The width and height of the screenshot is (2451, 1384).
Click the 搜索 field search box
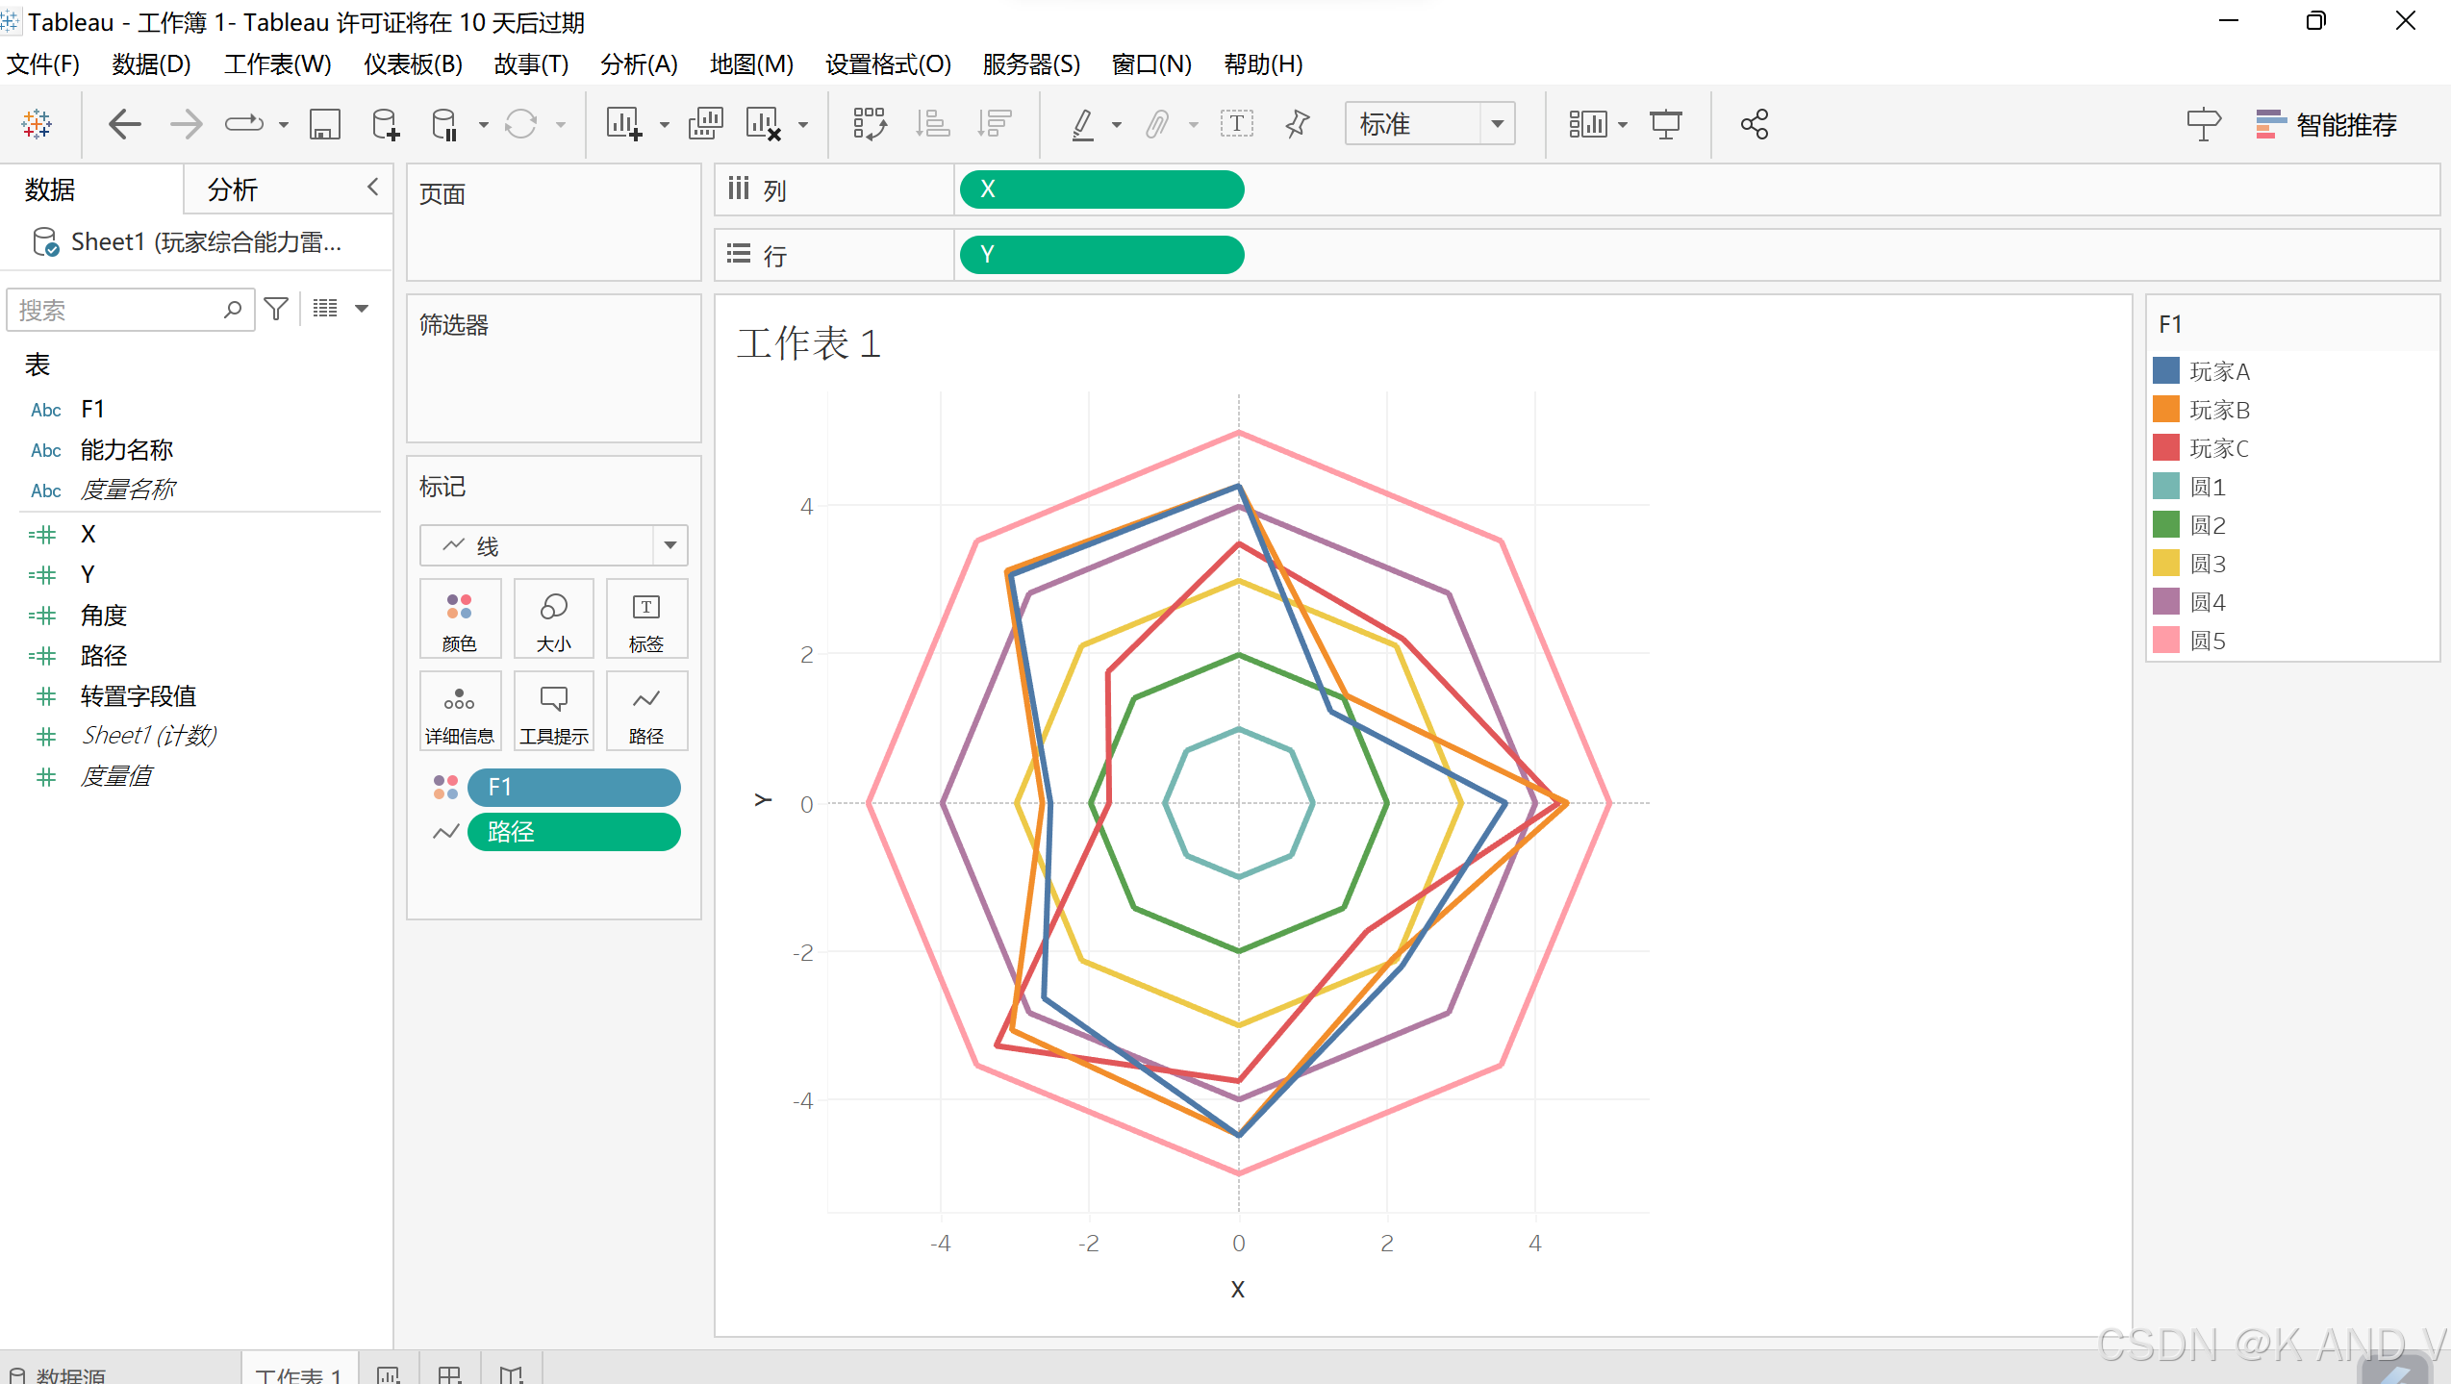coord(115,310)
